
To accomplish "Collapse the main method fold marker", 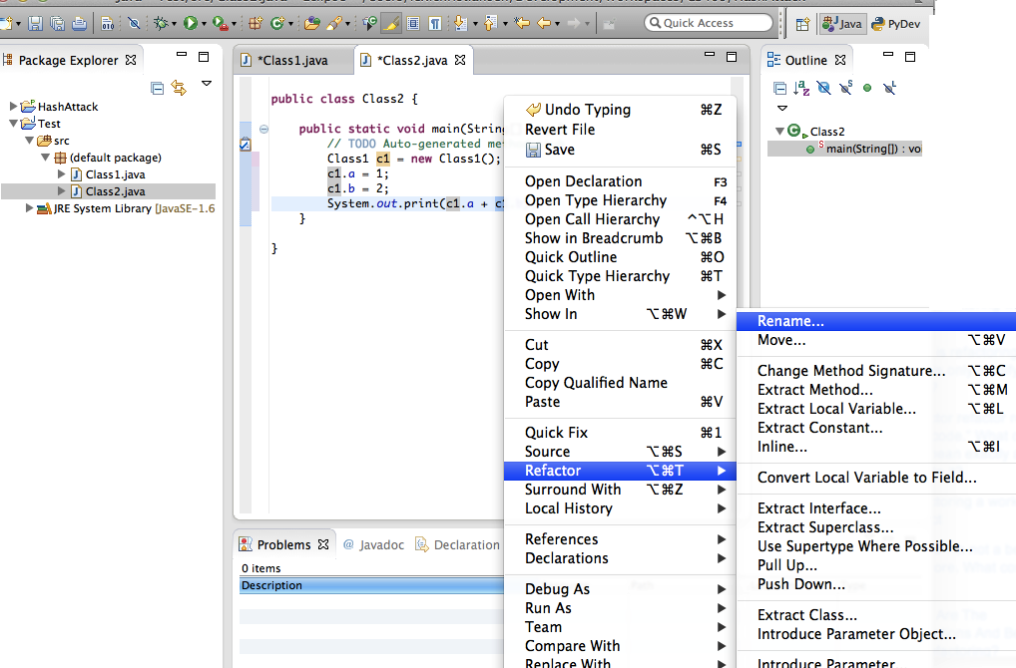I will coord(263,129).
